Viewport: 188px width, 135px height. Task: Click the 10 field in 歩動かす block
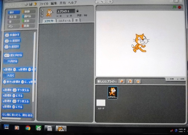point(7,35)
